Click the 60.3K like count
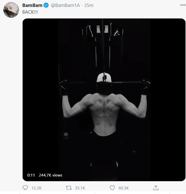The height and width of the screenshot is (194, 186). tap(123, 188)
